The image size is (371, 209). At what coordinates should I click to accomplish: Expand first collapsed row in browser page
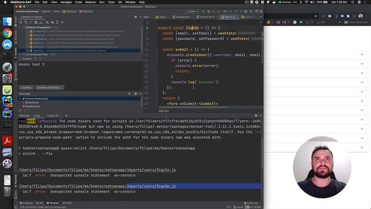[x=362, y=55]
